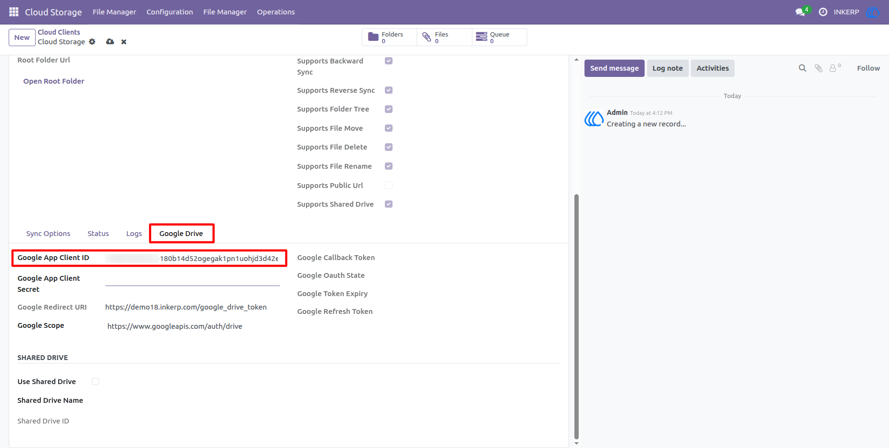
Task: Switch to the Sync Options tab
Action: click(48, 234)
